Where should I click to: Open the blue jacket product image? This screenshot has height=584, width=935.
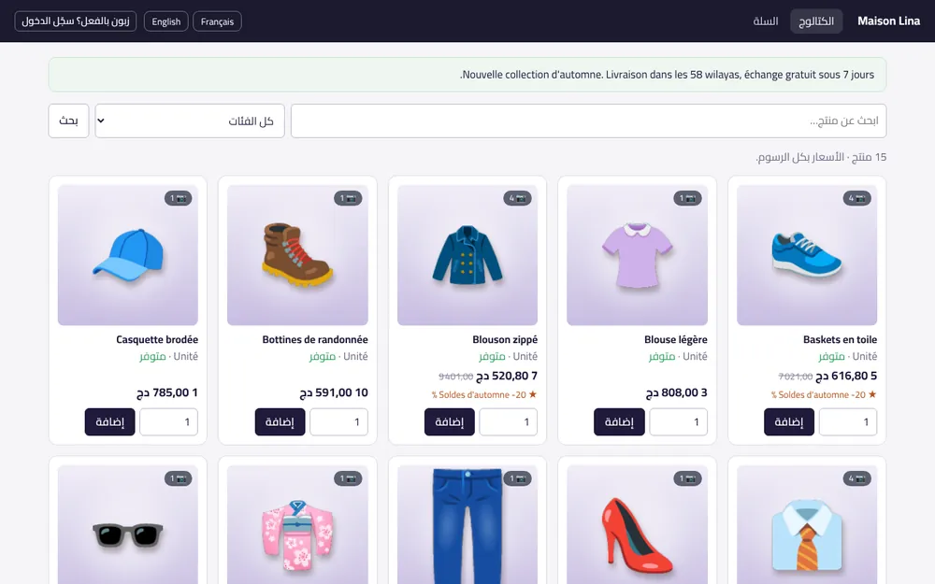pos(467,255)
